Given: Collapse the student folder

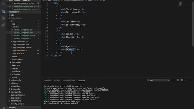Looking at the screenshot, I should coord(16,27).
